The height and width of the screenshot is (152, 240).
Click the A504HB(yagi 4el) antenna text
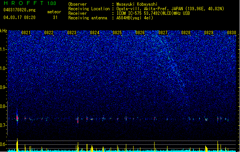pos(135,18)
